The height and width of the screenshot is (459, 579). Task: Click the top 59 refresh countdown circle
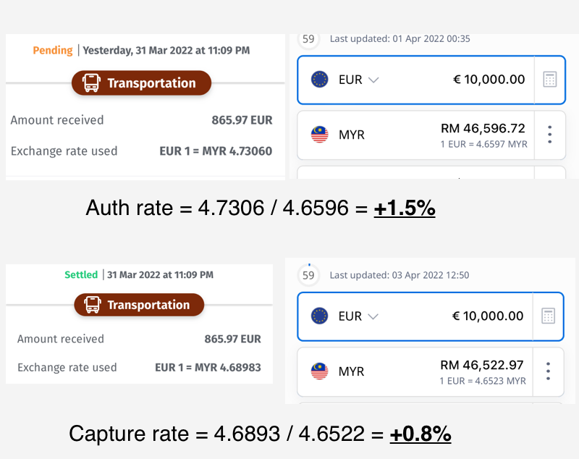tap(308, 39)
